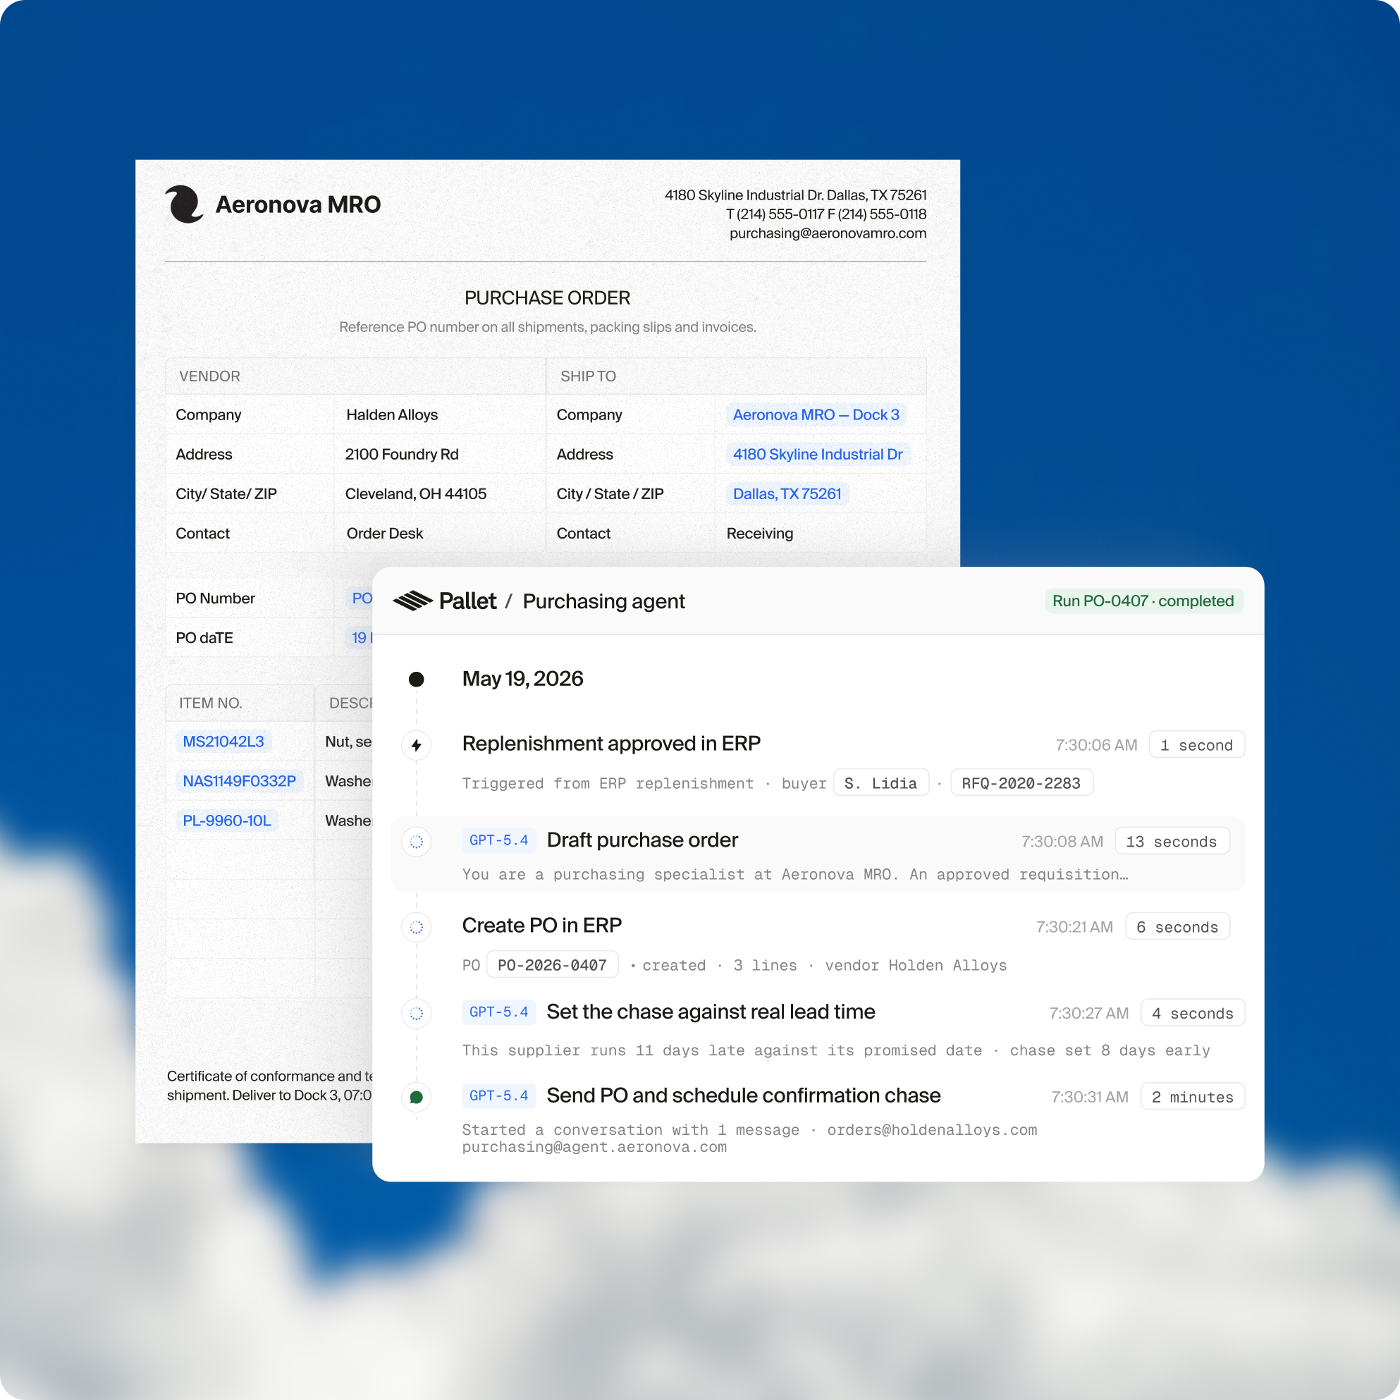
Task: Click the Aeronova MRO company name heading
Action: 297,204
